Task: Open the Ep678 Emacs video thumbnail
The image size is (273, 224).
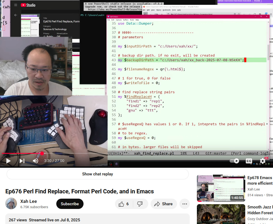Action: click(221, 188)
